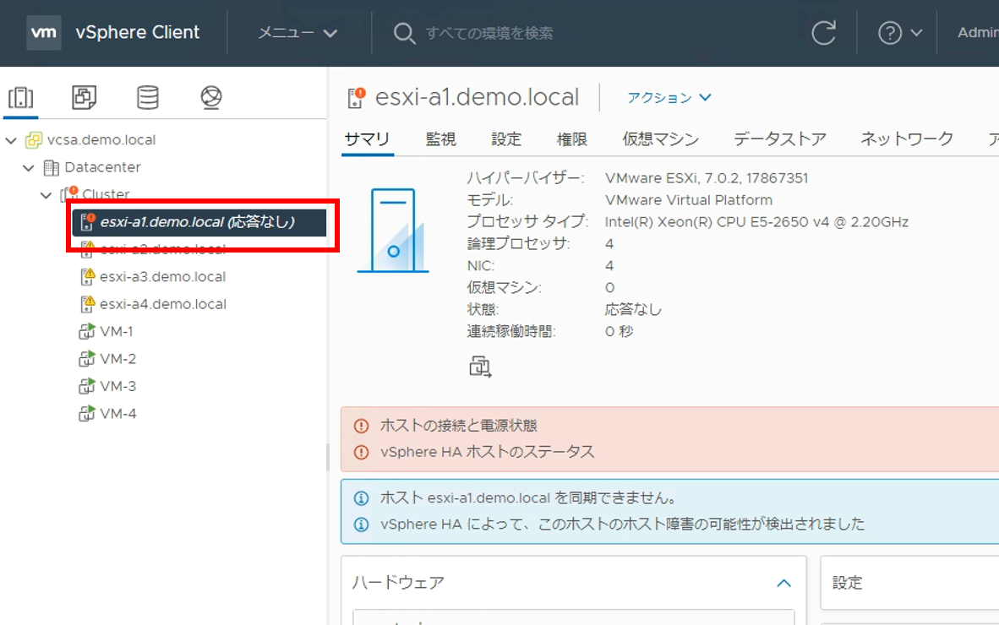The image size is (999, 625).
Task: Click the esxi-a3.demo.local host warning icon
Action: [87, 276]
